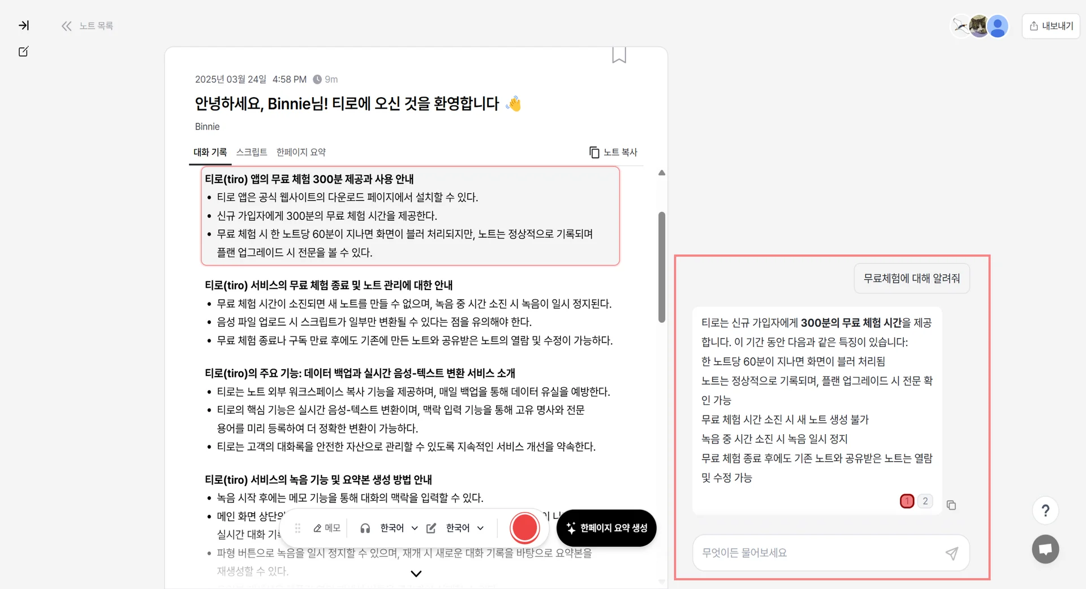This screenshot has height=589, width=1086.
Task: Go back to 노트 목록
Action: [88, 26]
